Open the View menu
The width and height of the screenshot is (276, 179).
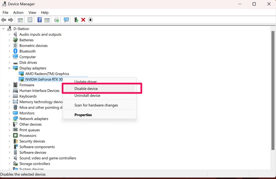[32, 12]
